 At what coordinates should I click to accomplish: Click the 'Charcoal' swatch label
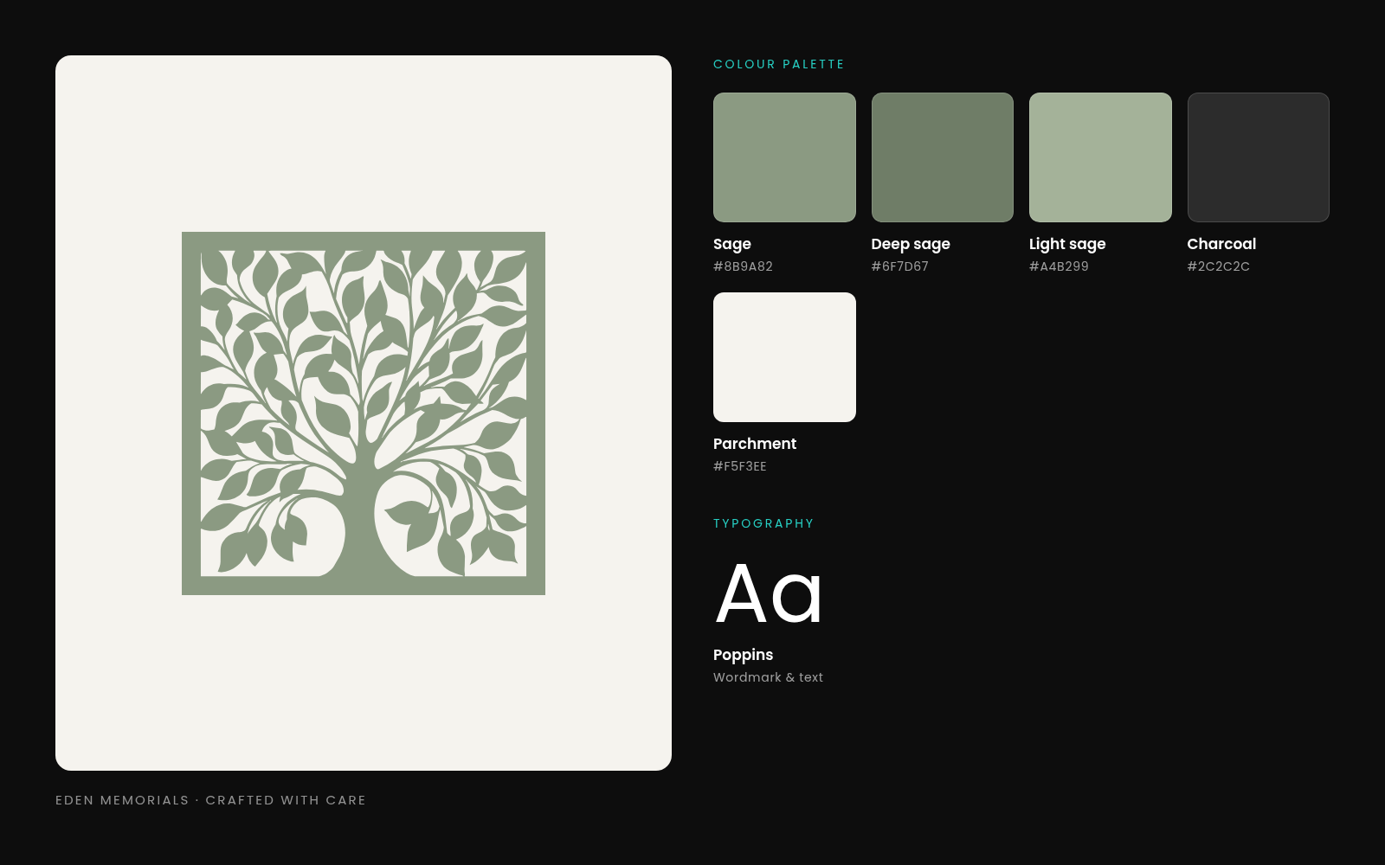tap(1221, 244)
